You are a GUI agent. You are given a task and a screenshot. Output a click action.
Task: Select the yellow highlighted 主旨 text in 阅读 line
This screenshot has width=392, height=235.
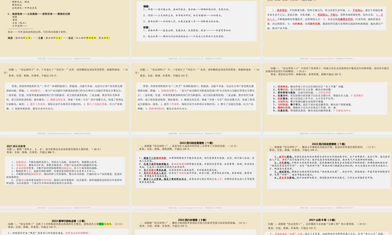pyautogui.click(x=27, y=38)
